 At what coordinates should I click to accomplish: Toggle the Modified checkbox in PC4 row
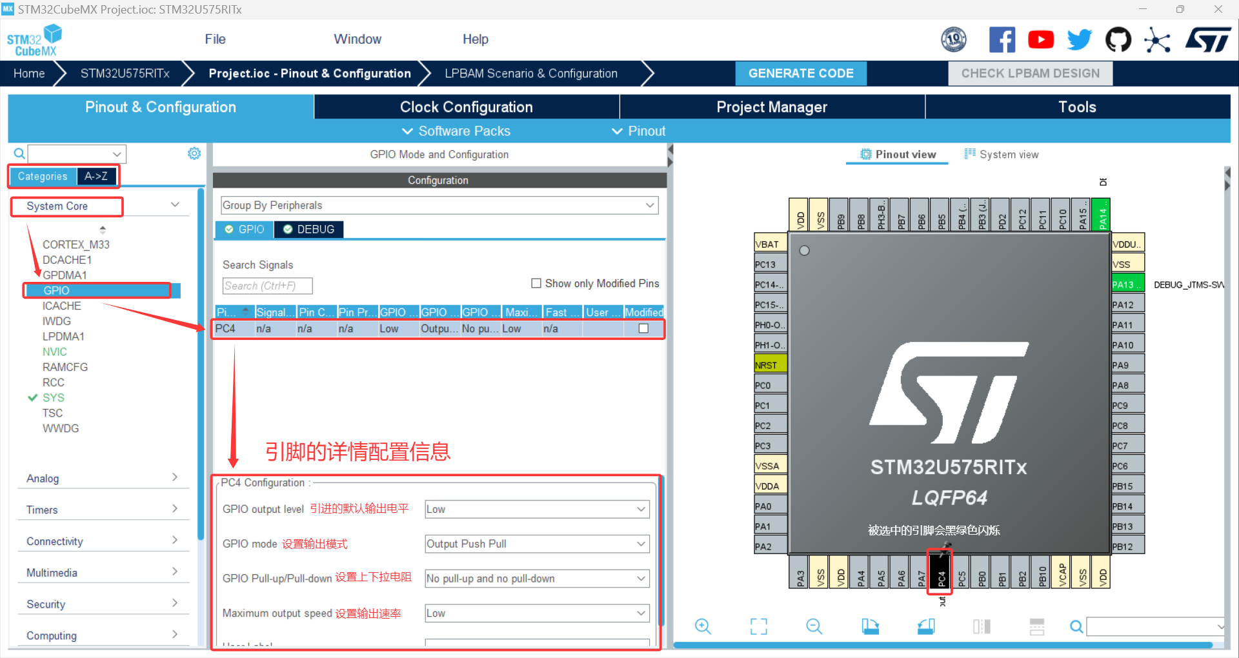(643, 328)
